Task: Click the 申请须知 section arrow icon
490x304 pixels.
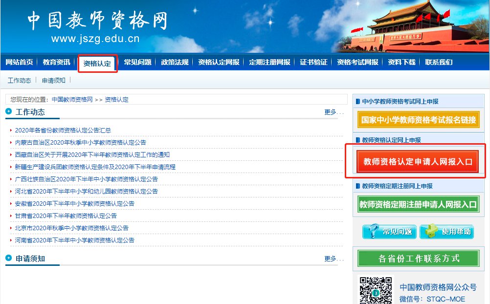Action: 9,258
